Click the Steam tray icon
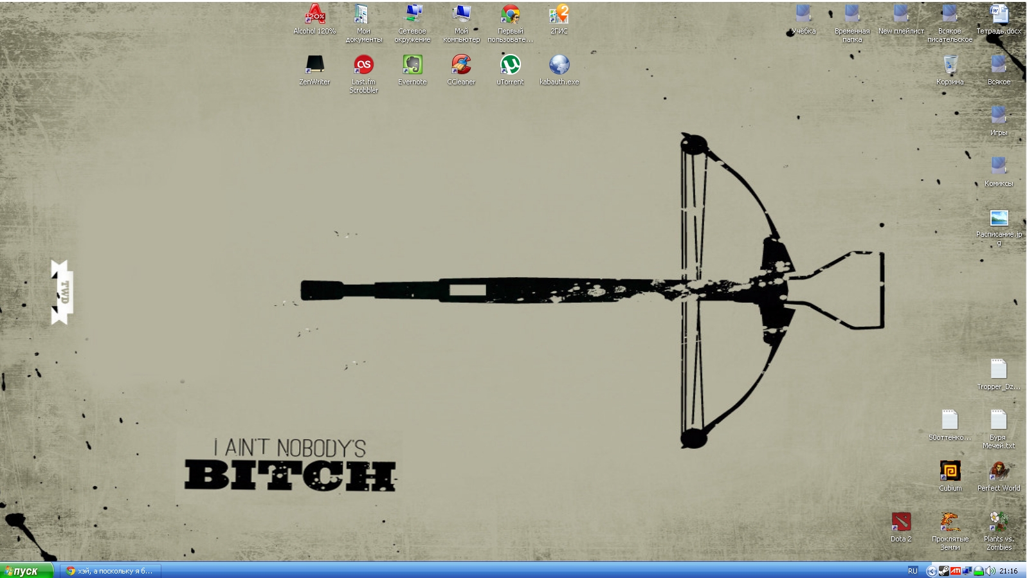 point(943,571)
